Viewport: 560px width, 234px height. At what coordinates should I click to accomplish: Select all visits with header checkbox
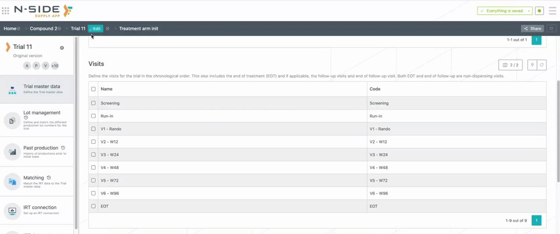coord(93,89)
